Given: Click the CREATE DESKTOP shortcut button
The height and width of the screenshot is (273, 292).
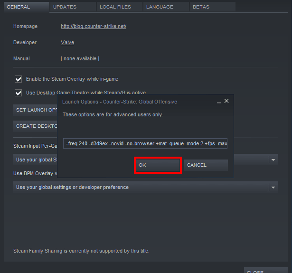Looking at the screenshot, I should [36, 126].
